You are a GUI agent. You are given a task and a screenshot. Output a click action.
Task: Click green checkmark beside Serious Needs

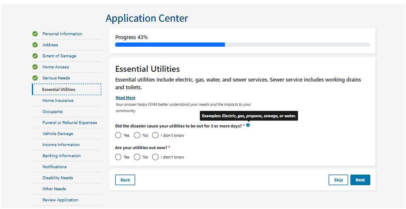coord(35,78)
